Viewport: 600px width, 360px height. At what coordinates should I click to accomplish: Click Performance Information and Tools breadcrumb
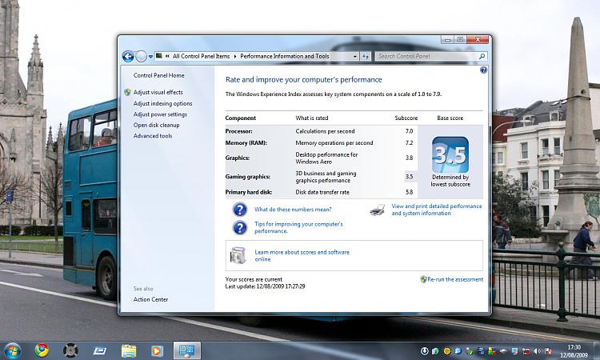pyautogui.click(x=284, y=56)
